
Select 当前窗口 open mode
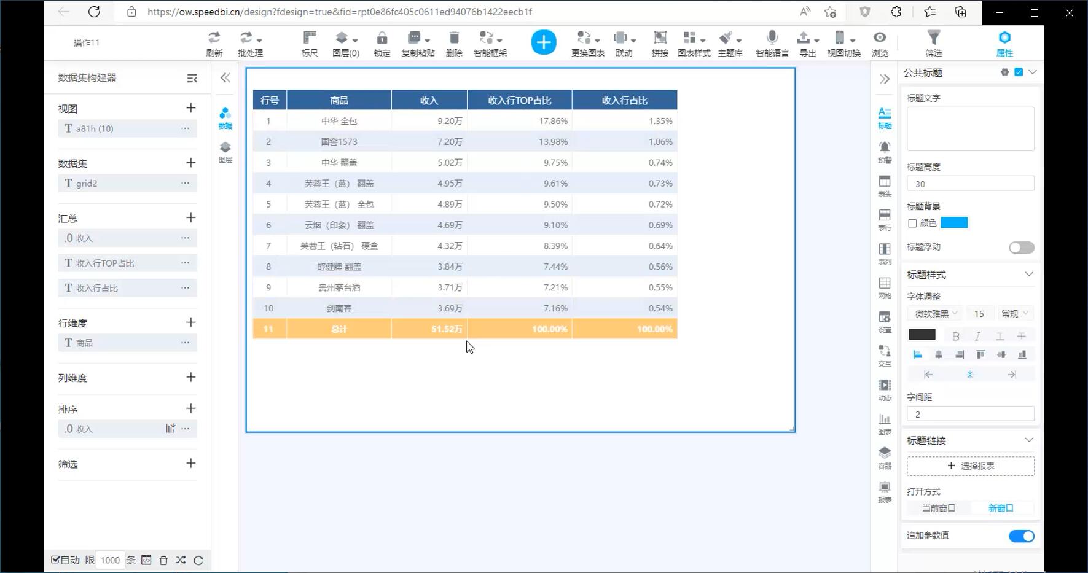click(938, 509)
